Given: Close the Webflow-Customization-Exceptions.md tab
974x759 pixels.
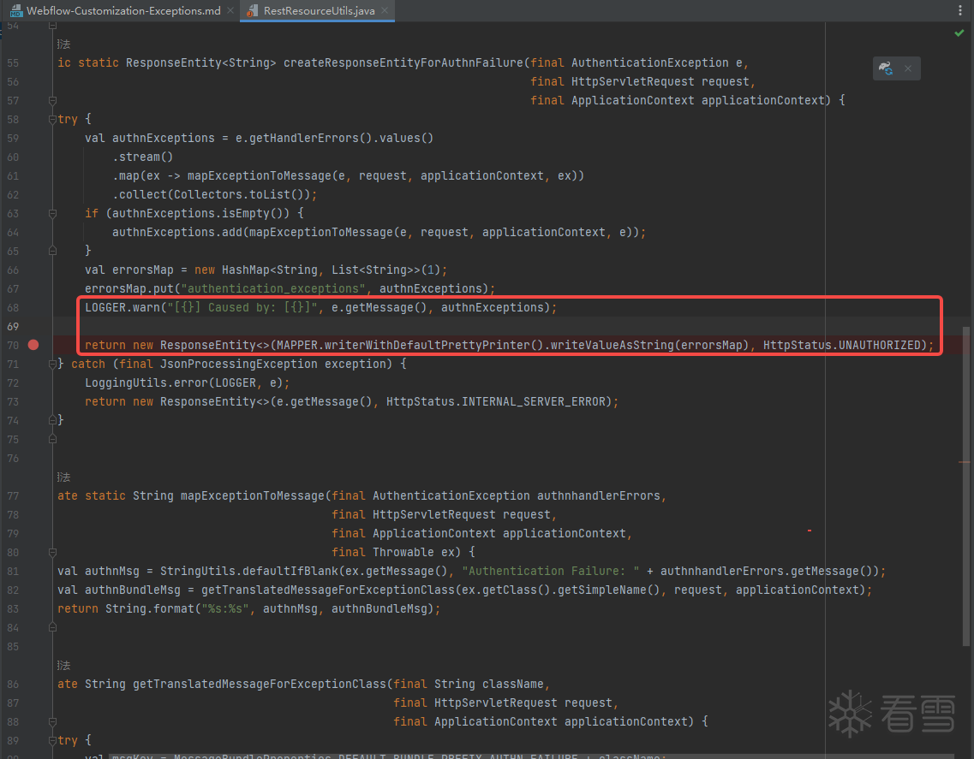Looking at the screenshot, I should coord(230,10).
